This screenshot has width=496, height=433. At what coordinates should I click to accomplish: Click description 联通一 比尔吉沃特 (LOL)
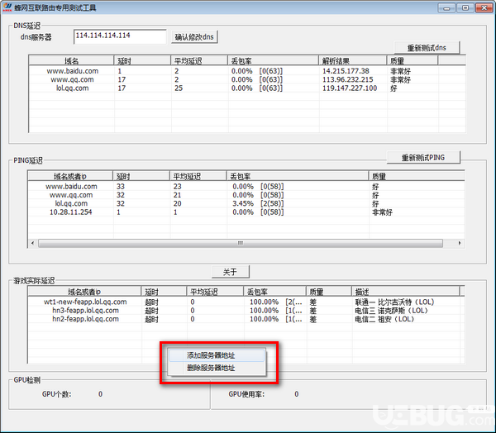[x=394, y=302]
